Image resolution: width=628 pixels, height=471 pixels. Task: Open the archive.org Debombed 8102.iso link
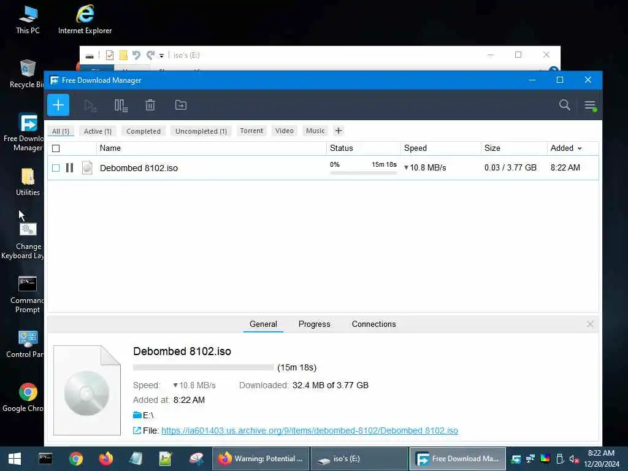pyautogui.click(x=310, y=431)
